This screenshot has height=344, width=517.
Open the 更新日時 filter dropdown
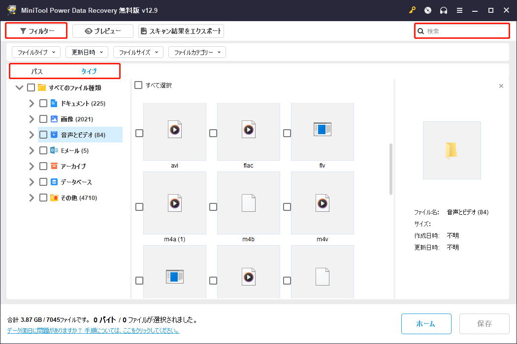pos(87,52)
